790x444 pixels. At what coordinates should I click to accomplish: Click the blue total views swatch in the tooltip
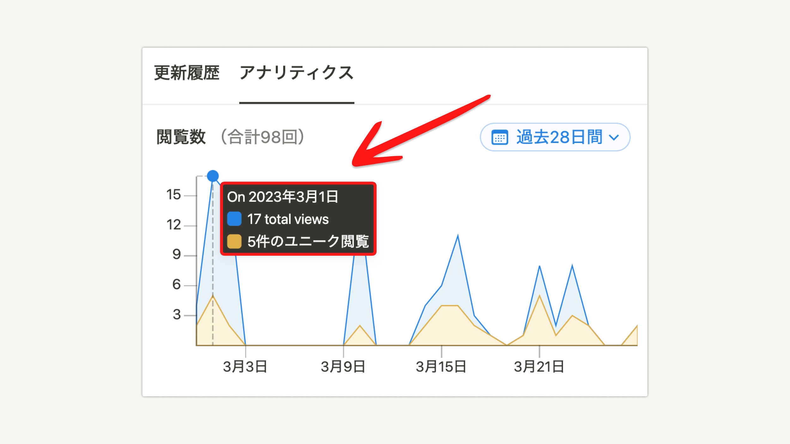[x=234, y=219]
